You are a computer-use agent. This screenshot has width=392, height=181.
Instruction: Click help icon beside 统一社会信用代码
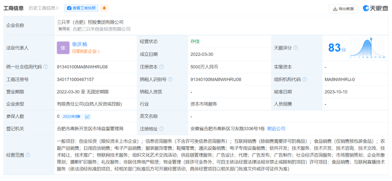pos(46,67)
